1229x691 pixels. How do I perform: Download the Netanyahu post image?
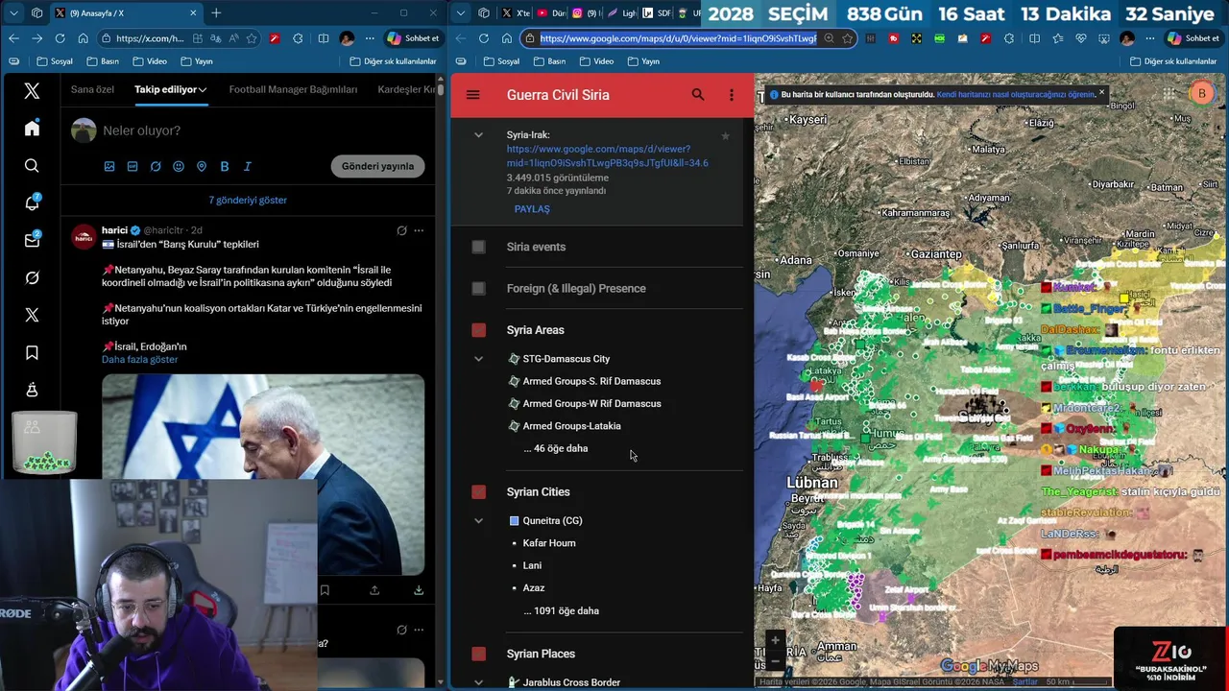click(419, 590)
